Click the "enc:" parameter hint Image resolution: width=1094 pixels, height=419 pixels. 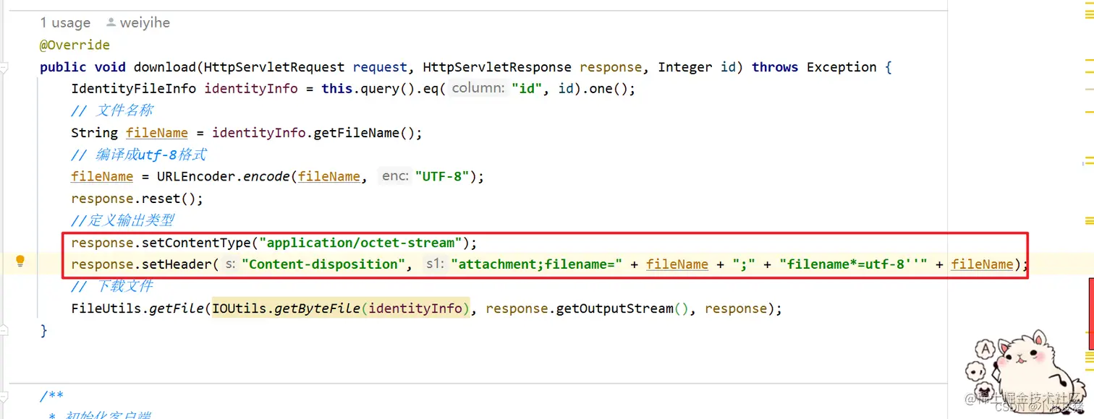click(395, 176)
